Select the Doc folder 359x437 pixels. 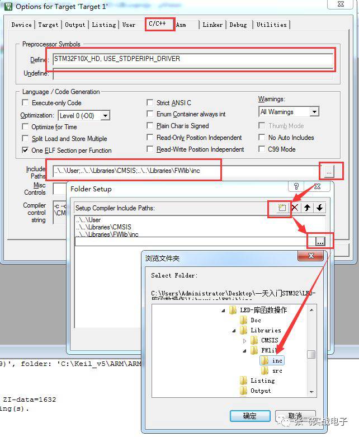tap(251, 320)
